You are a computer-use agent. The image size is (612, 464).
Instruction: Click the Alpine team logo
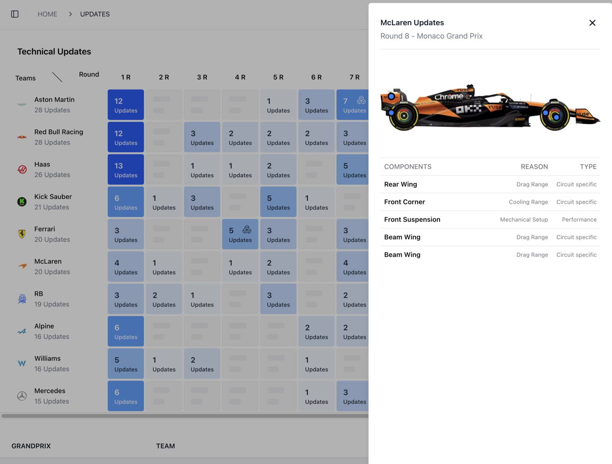click(22, 331)
